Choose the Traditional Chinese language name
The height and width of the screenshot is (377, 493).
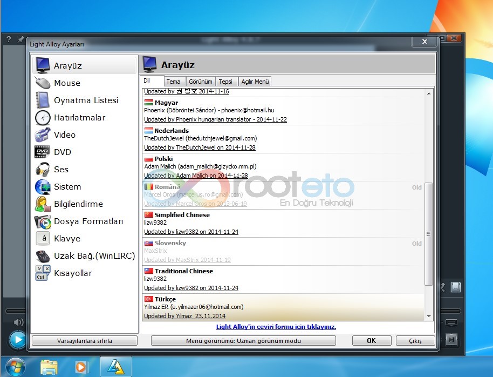click(x=184, y=271)
